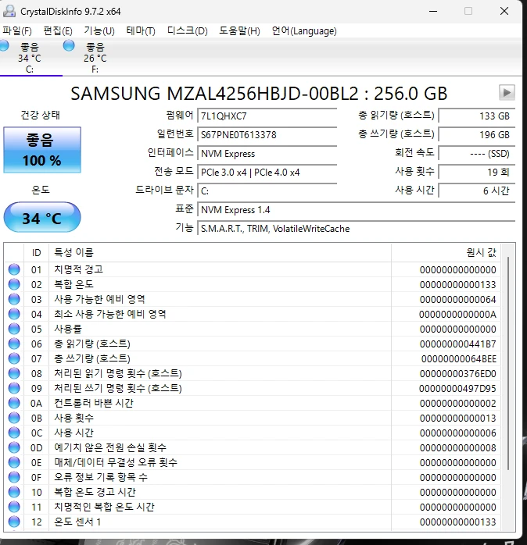Click the status orb for row 06
Screen dimensions: 527x545
click(14, 344)
